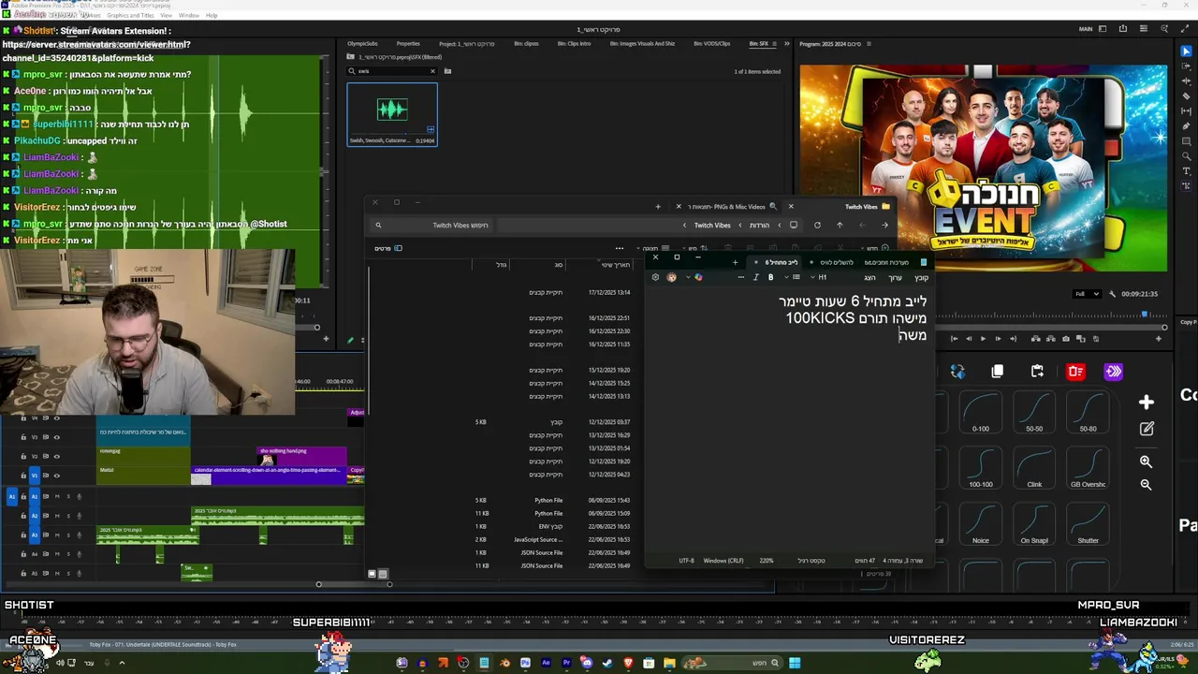
Task: Open After Effects from the taskbar
Action: [546, 663]
